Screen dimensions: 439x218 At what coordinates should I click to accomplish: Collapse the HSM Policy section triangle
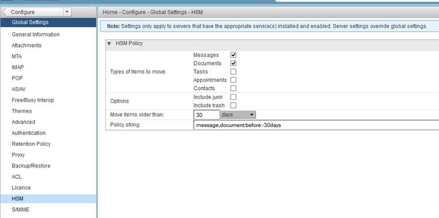(109, 44)
